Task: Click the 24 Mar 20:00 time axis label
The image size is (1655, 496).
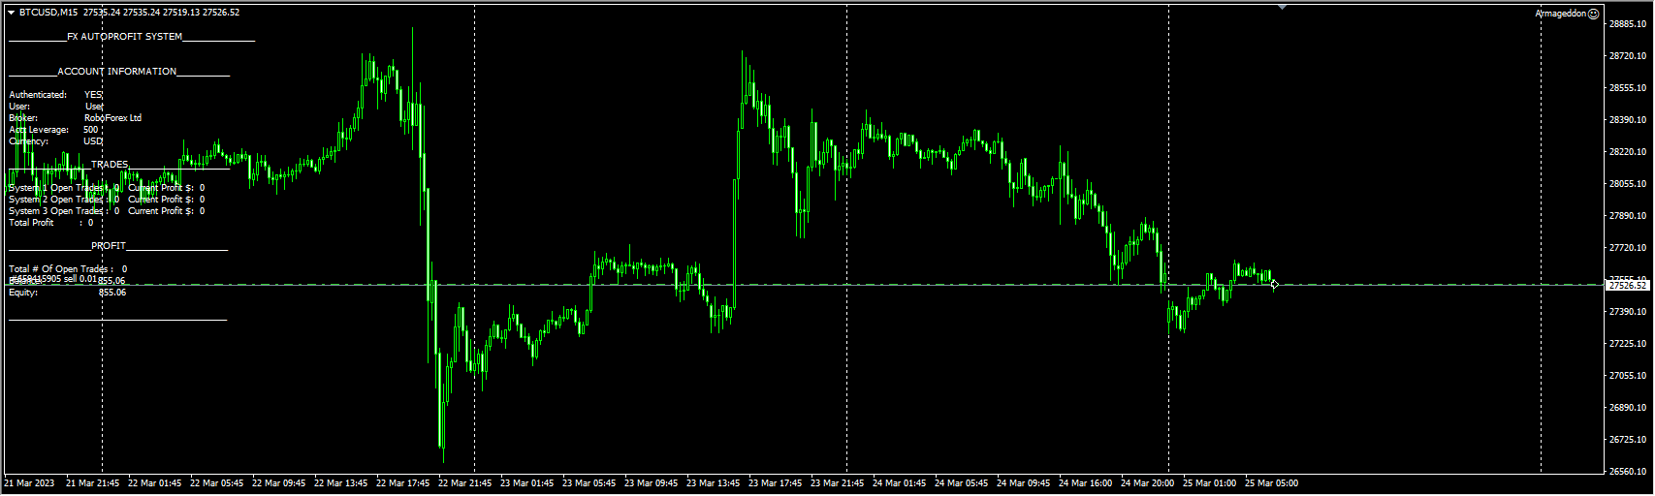Action: tap(1148, 482)
